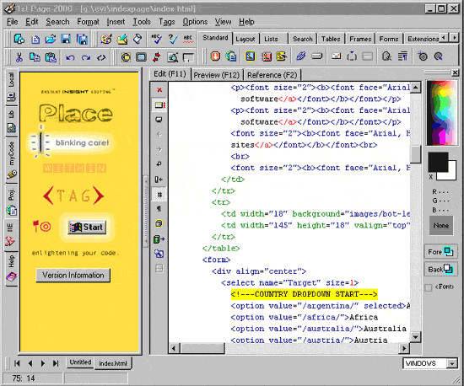Click the Open folder icon
464x386 pixels.
click(51, 39)
